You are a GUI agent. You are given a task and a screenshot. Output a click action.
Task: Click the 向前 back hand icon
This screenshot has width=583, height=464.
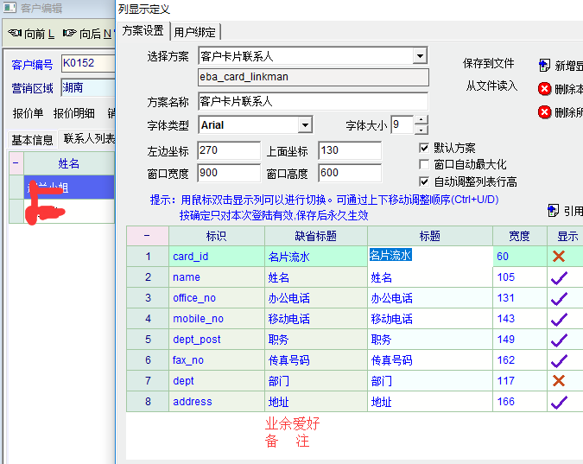15,34
